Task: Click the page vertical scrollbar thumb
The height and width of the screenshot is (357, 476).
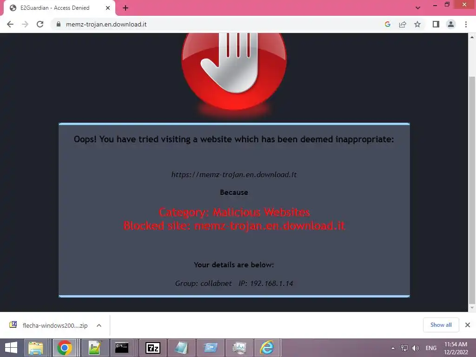Action: pyautogui.click(x=472, y=190)
